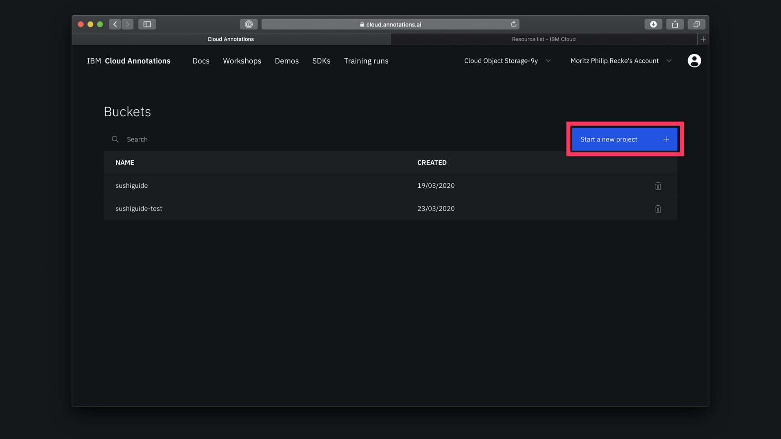Open the Demos menu item
This screenshot has height=439, width=781.
click(x=286, y=61)
